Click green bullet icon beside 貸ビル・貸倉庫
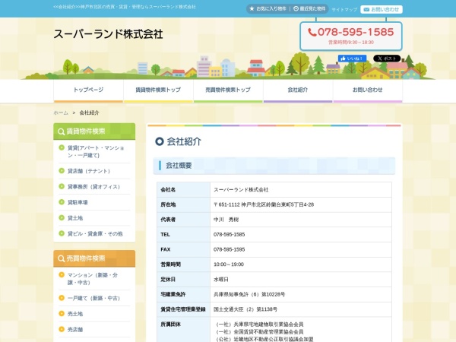Image resolution: width=456 pixels, height=342 pixels. point(62,233)
